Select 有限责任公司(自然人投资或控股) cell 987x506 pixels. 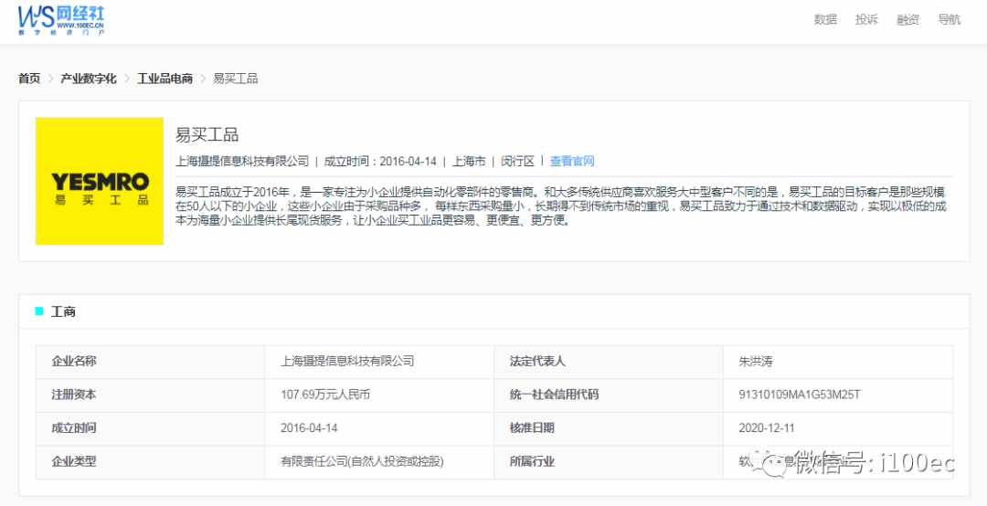[379, 462]
